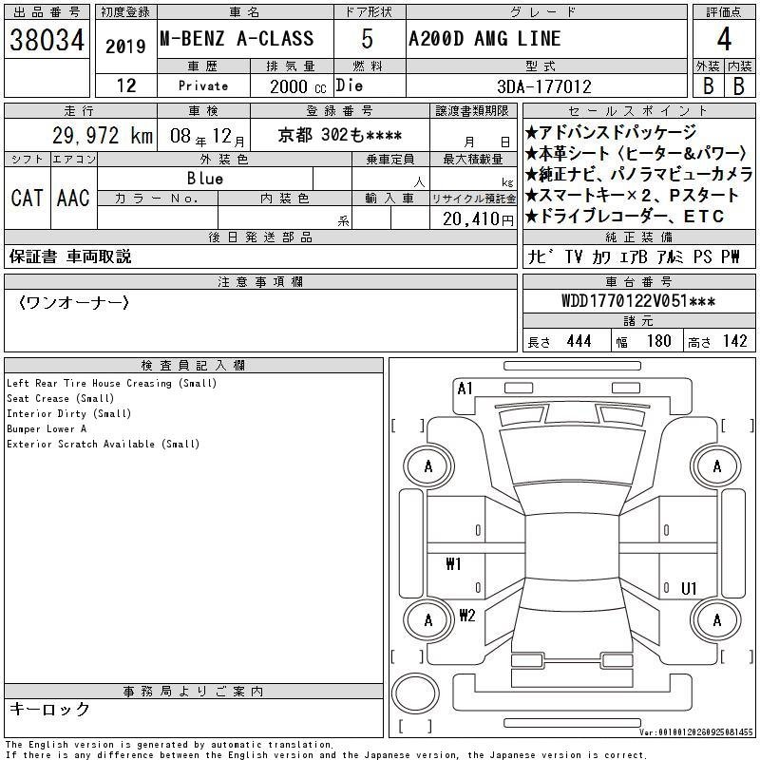Click the U1 mark on the diagram

coord(689,588)
